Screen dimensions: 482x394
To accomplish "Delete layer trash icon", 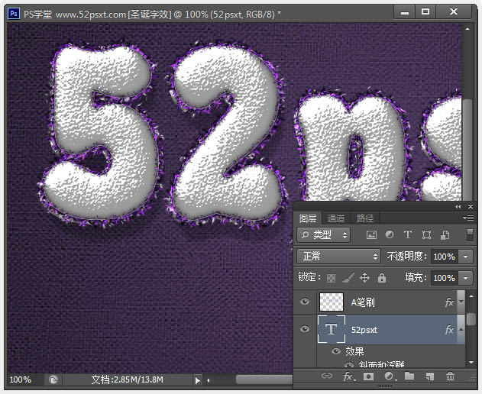I will point(450,376).
